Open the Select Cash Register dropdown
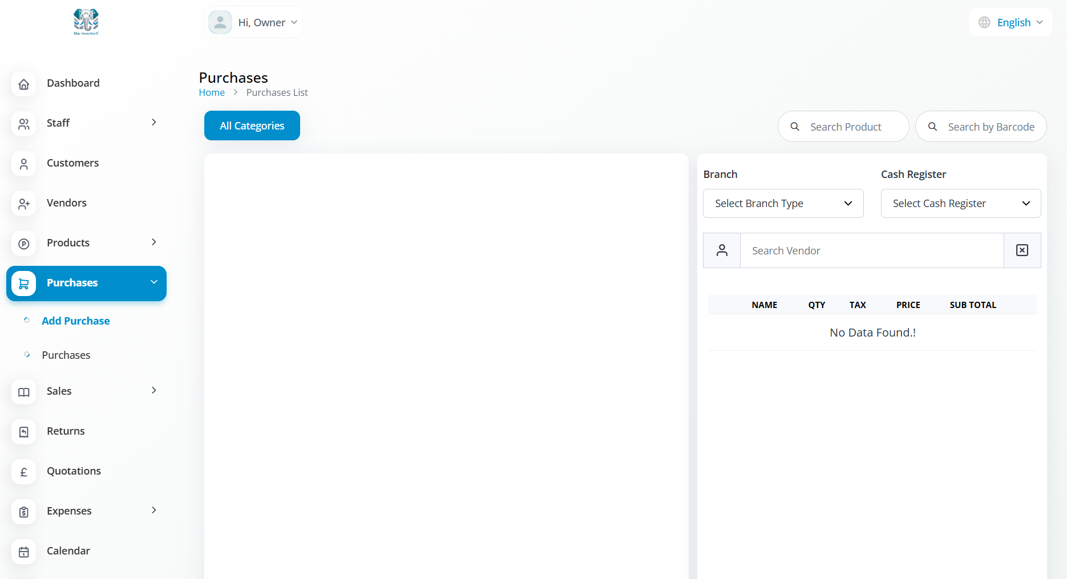 960,204
